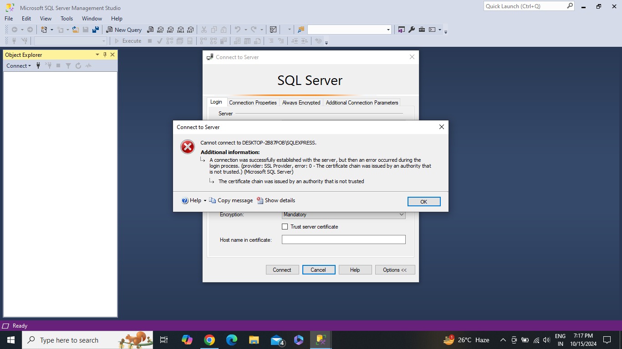Click the Save All icon
The height and width of the screenshot is (349, 622).
[96, 30]
